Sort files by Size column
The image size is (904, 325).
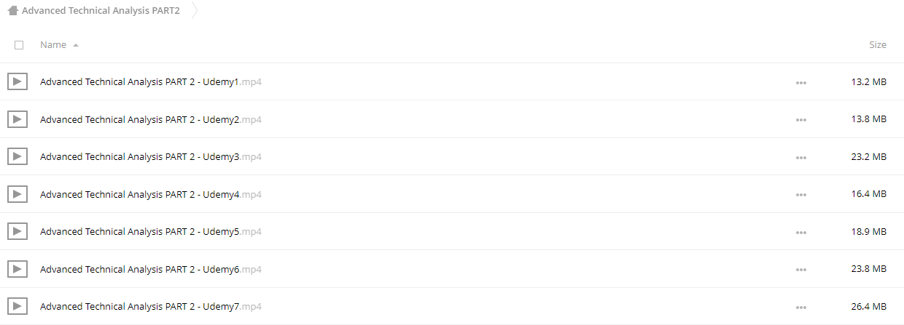click(x=878, y=45)
